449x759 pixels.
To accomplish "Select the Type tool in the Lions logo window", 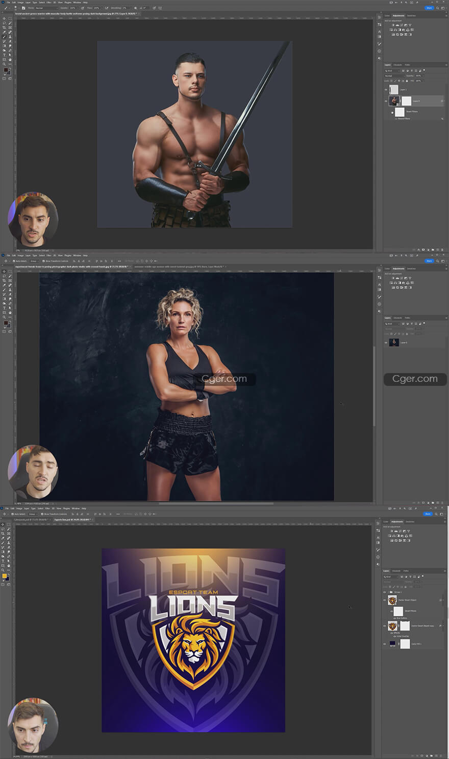I will coord(3,561).
